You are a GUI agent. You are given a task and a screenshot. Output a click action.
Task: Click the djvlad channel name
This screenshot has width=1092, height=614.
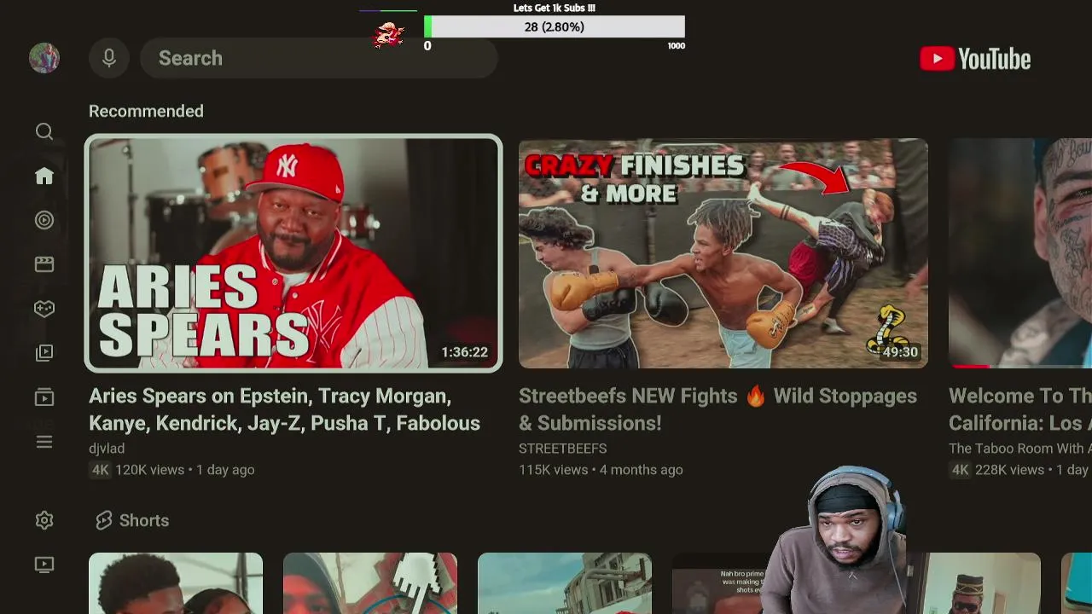[107, 449]
